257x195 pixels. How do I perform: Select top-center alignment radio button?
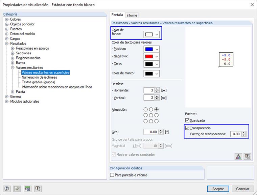click(x=151, y=109)
